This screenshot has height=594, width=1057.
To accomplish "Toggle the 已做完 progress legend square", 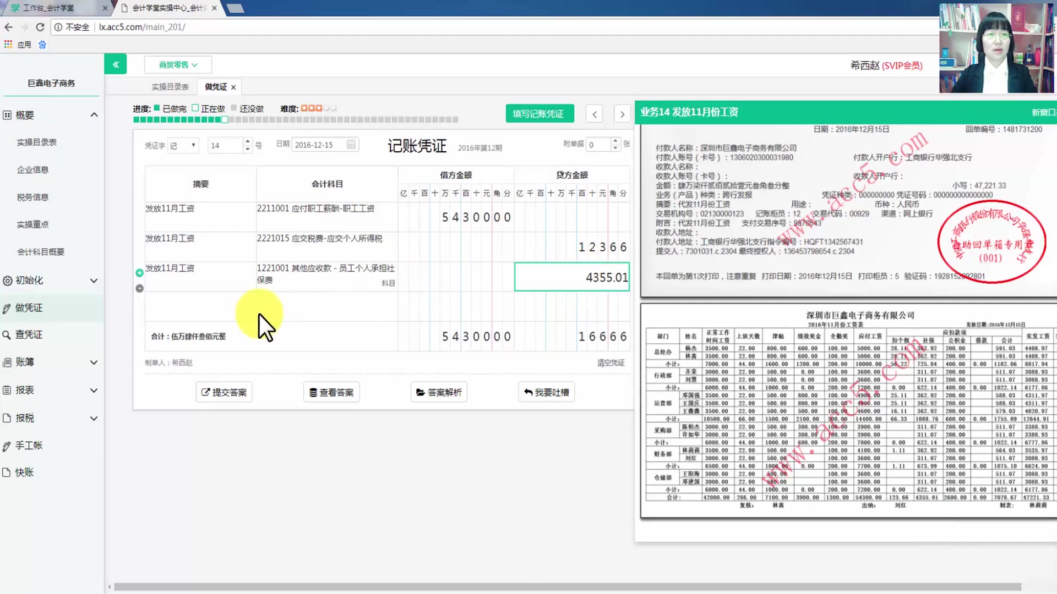I will click(156, 108).
